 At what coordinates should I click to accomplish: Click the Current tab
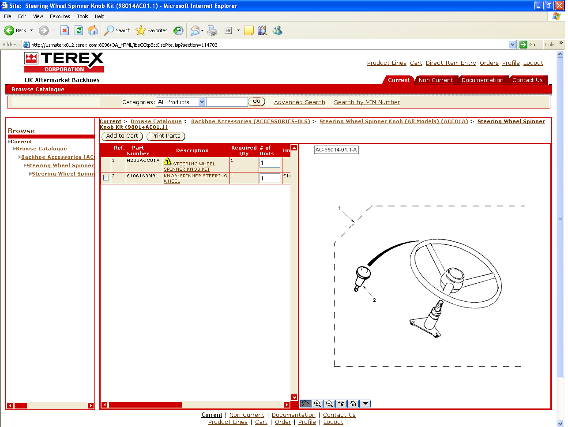(399, 80)
